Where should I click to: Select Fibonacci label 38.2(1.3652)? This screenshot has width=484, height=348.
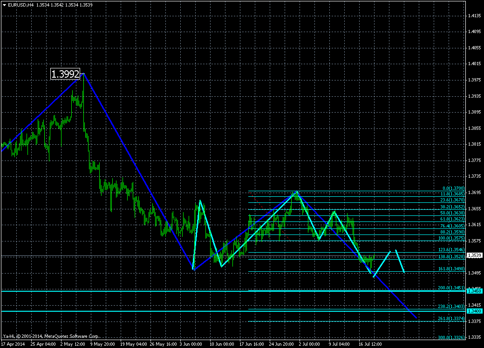tap(452, 207)
